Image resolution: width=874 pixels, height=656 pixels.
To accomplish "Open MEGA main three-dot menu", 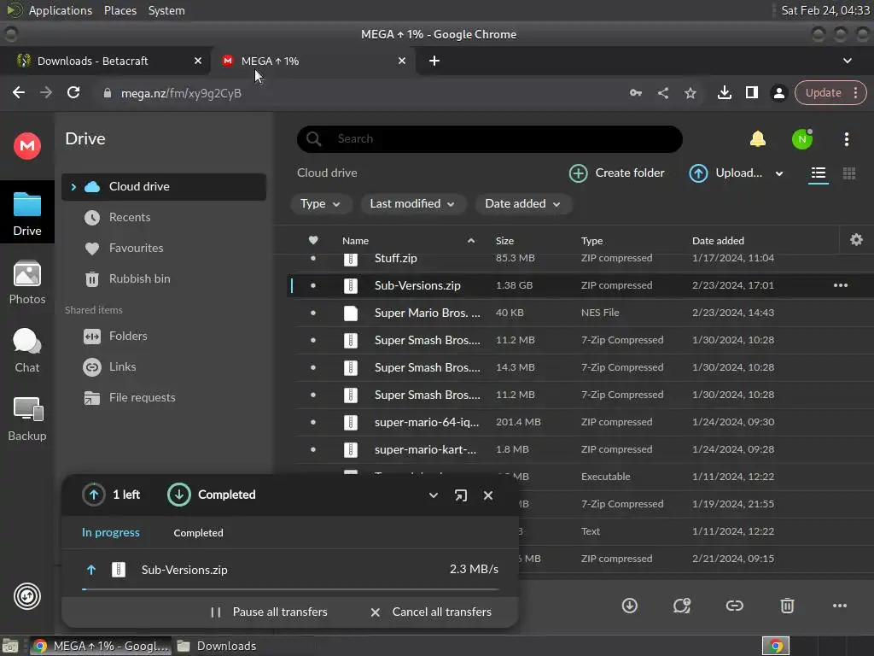I will [846, 139].
